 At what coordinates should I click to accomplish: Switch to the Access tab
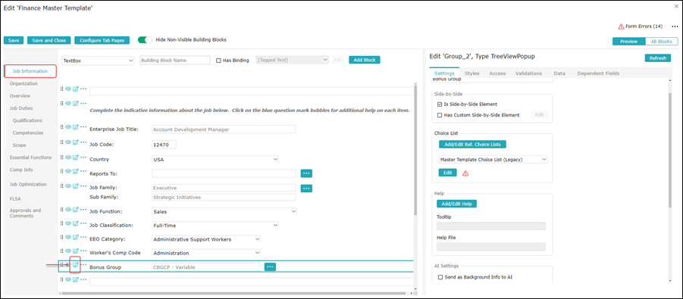pyautogui.click(x=497, y=73)
